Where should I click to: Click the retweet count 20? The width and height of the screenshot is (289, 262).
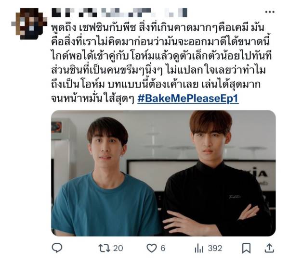pyautogui.click(x=118, y=248)
